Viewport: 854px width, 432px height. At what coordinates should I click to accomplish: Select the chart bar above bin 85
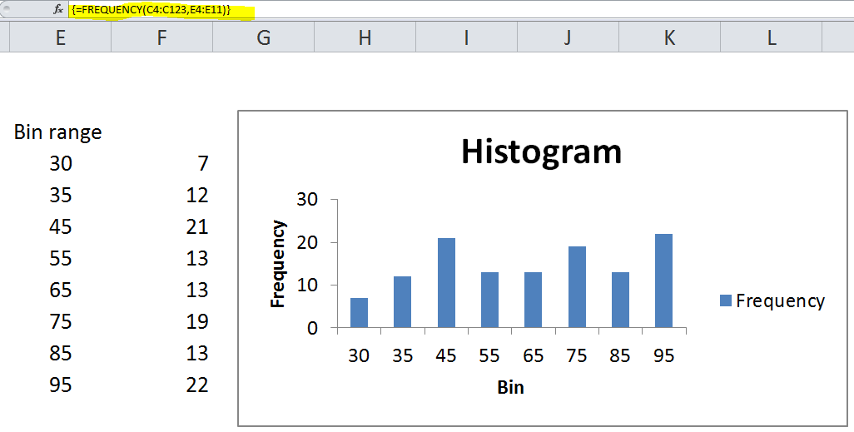(620, 300)
